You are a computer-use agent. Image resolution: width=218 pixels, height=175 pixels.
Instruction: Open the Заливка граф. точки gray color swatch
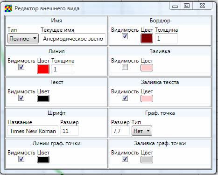click(147, 160)
